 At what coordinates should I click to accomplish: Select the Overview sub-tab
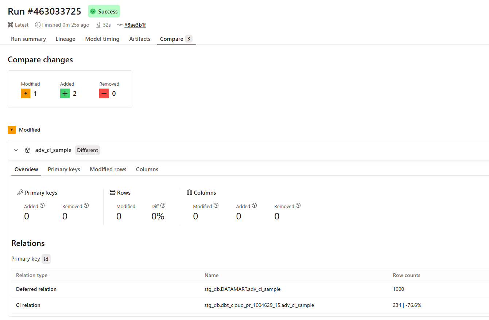click(x=26, y=169)
